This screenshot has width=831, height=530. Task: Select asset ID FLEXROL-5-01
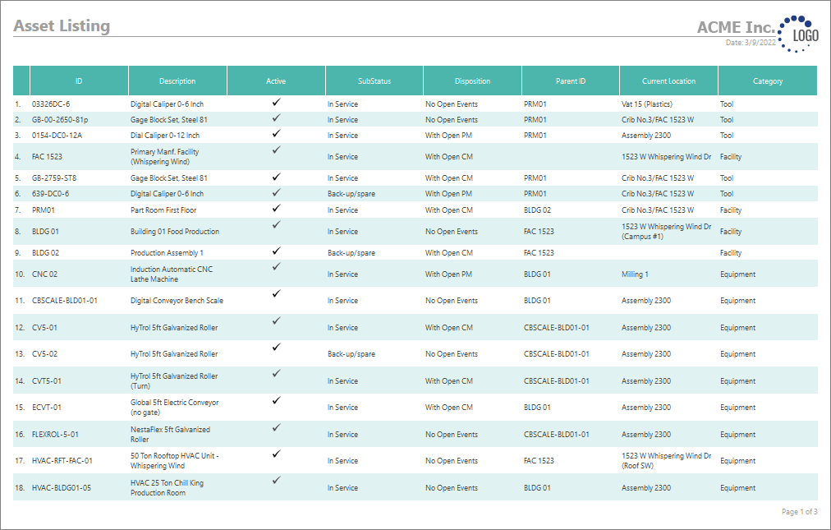coord(55,434)
